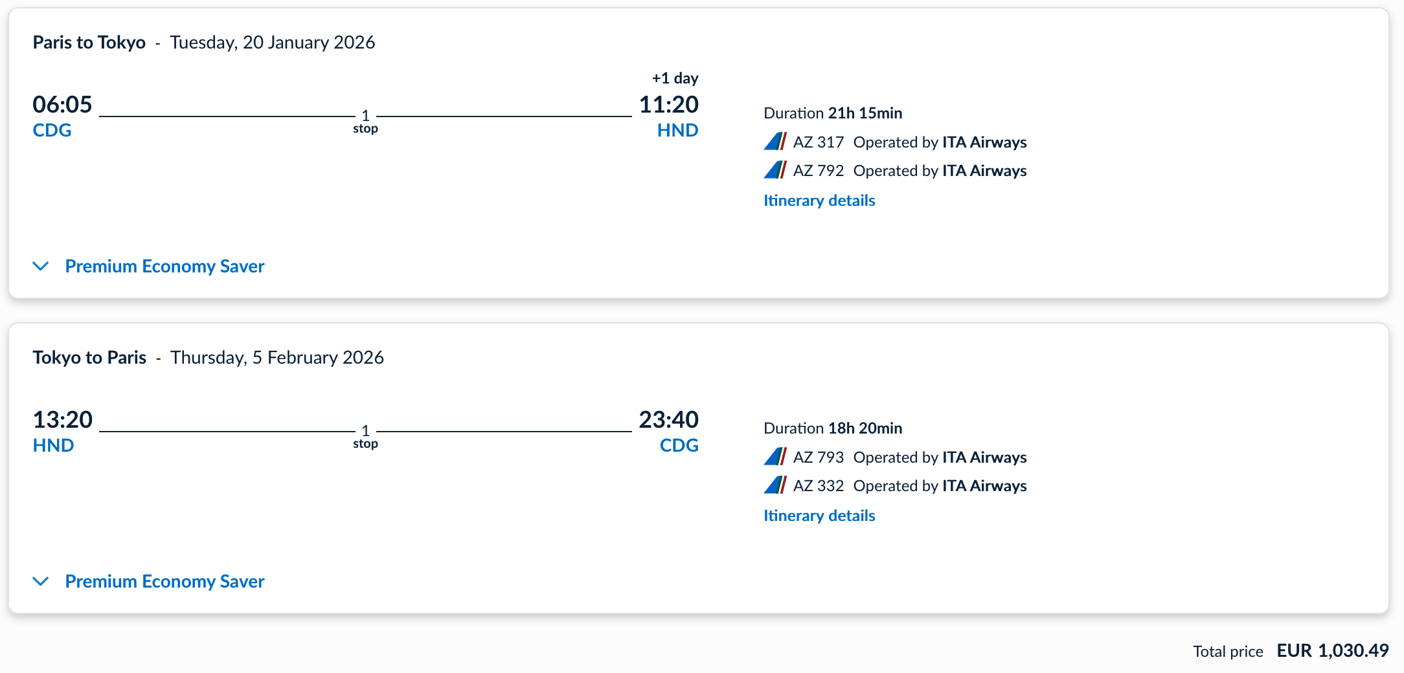Open Premium Economy Saver for the outbound flight
The image size is (1404, 673).
164,266
